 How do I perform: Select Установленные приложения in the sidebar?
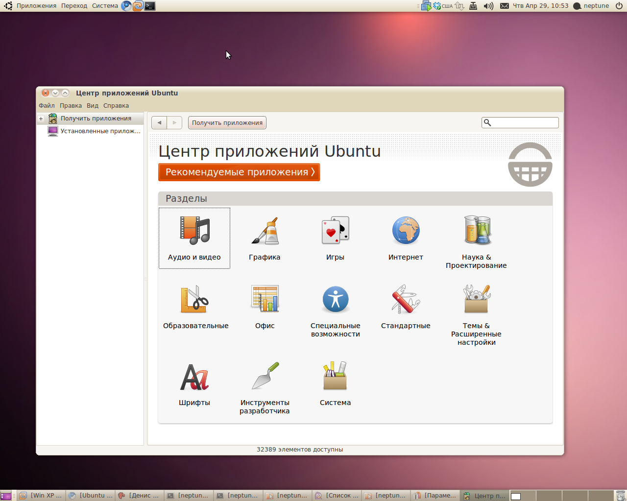94,131
